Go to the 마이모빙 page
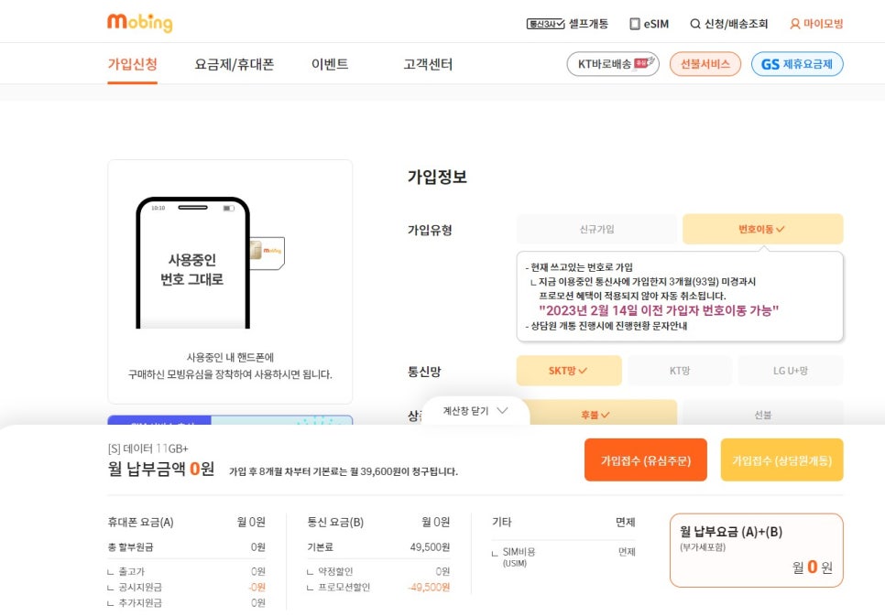This screenshot has height=616, width=885. pyautogui.click(x=823, y=24)
